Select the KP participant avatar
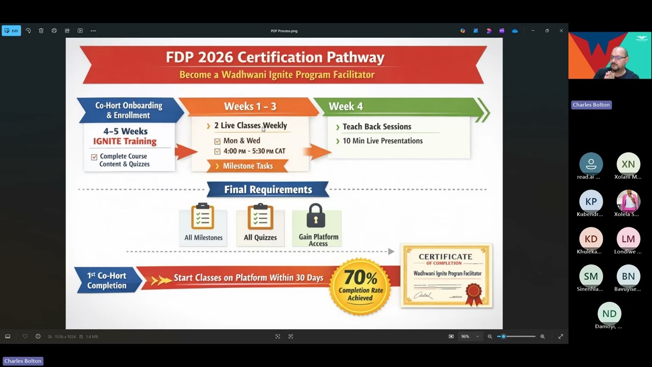Screen dimensions: 652x367 coord(591,201)
